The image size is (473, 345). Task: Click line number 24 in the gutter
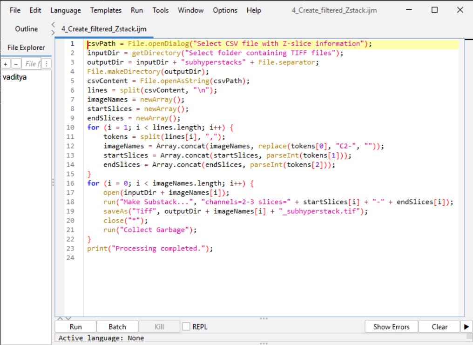[x=70, y=258]
